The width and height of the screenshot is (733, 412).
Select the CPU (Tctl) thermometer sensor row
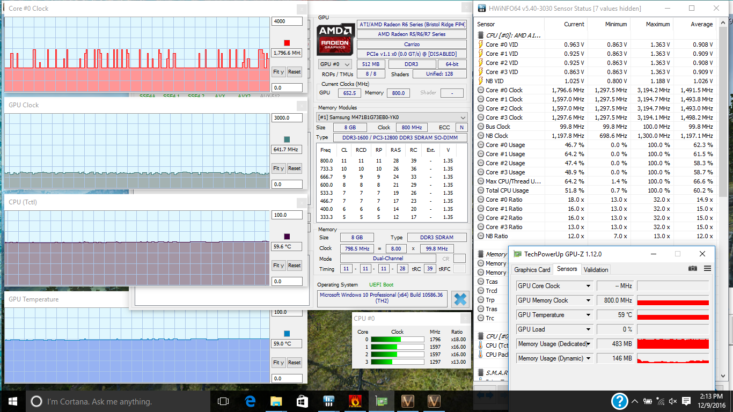(492, 345)
